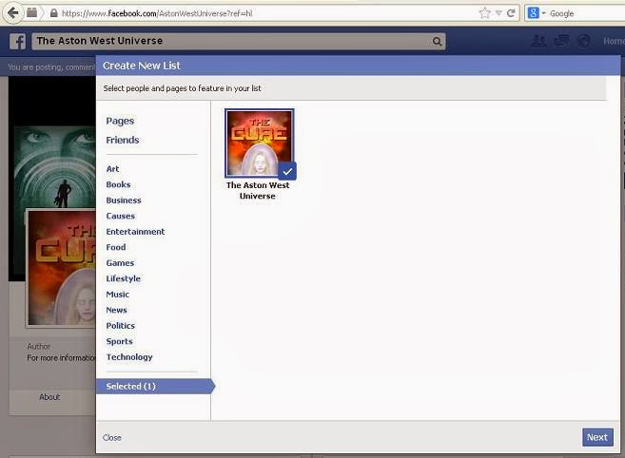Click the recent history icon beside back arrow
The height and width of the screenshot is (458, 625).
click(x=31, y=12)
